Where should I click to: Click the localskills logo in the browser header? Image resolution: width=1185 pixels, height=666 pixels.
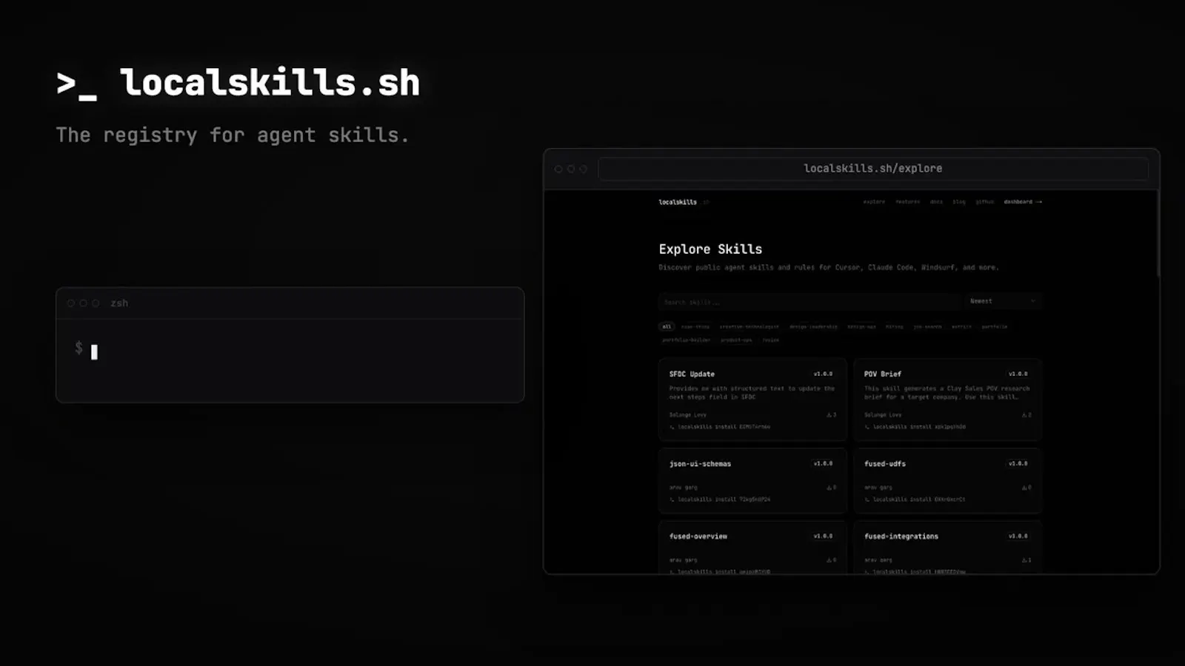tap(678, 201)
